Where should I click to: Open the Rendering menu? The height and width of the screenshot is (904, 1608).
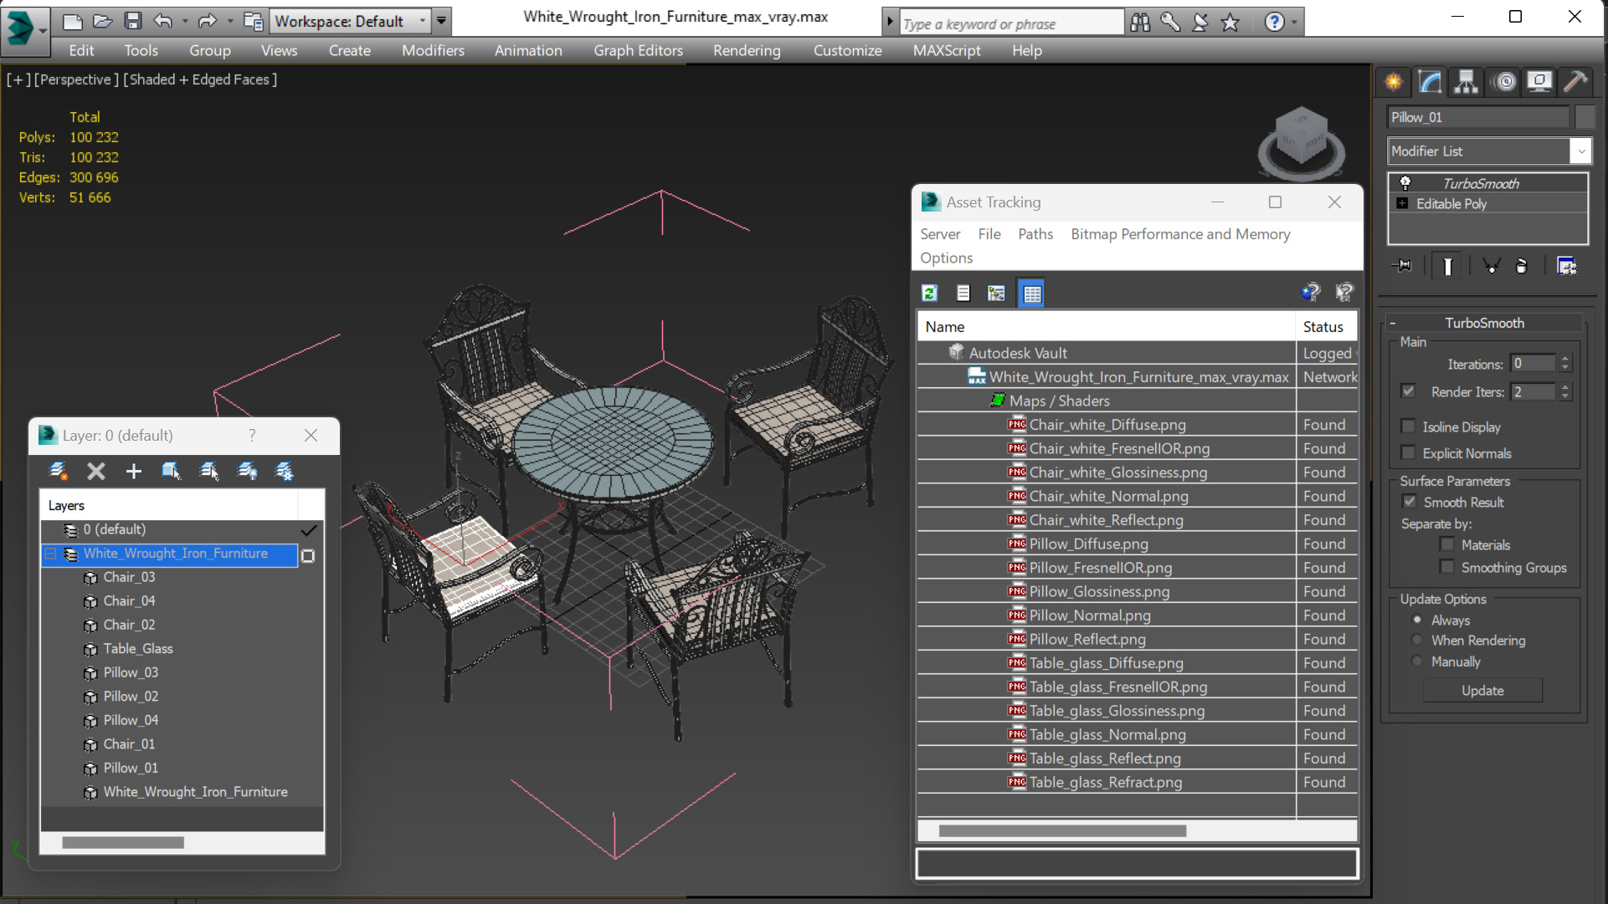747,50
